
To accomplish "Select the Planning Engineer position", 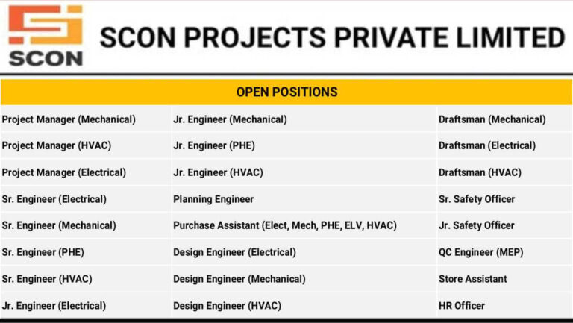I will 213,199.
